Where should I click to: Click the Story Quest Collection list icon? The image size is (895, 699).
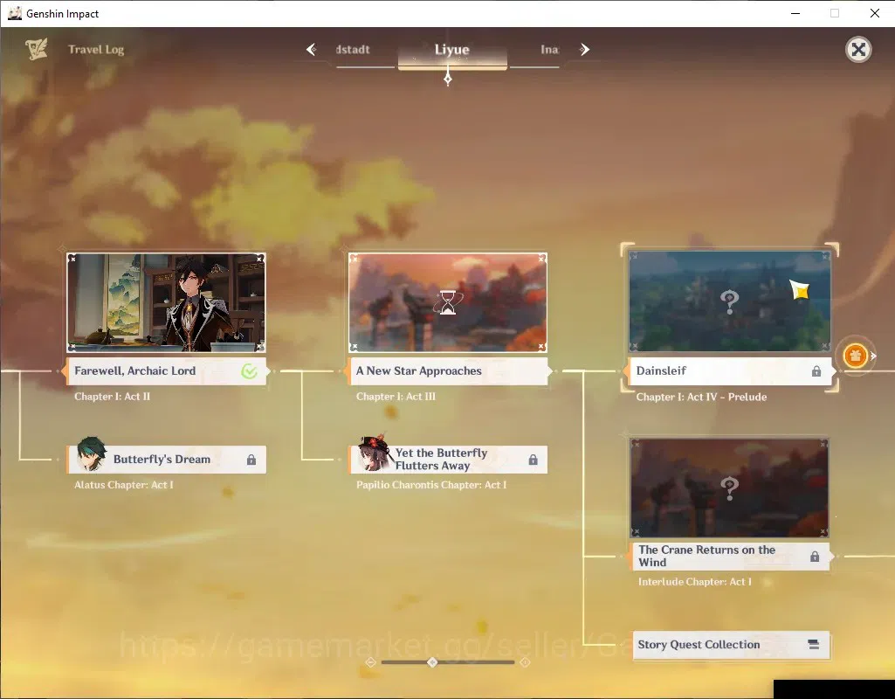click(814, 645)
